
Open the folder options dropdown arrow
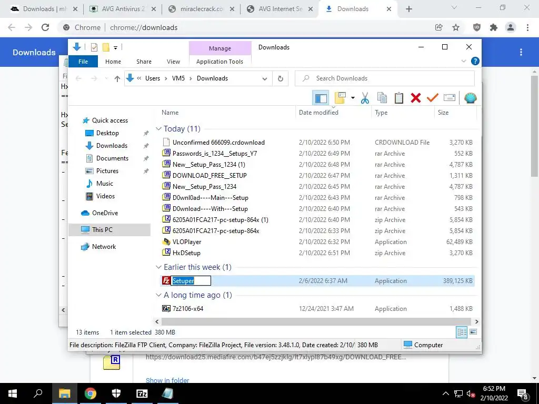click(353, 98)
